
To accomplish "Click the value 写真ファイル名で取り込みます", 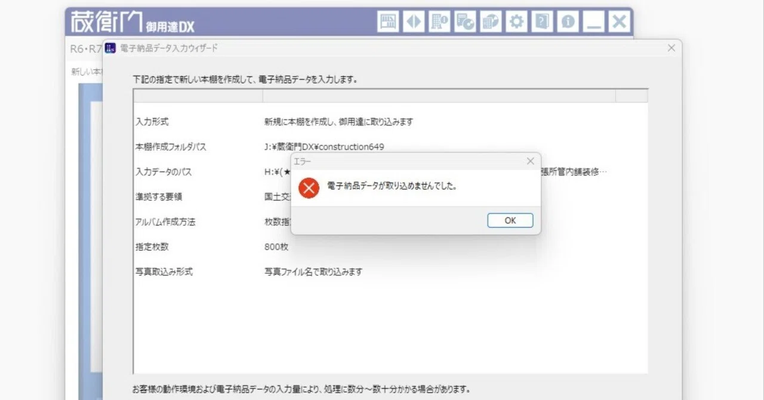I will (x=313, y=272).
